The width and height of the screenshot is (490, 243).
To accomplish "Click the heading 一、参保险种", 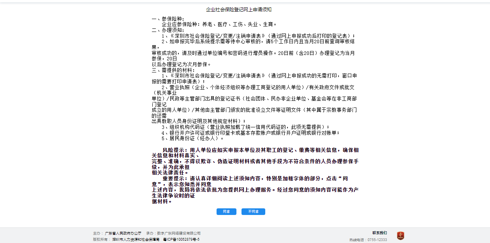I will point(168,19).
